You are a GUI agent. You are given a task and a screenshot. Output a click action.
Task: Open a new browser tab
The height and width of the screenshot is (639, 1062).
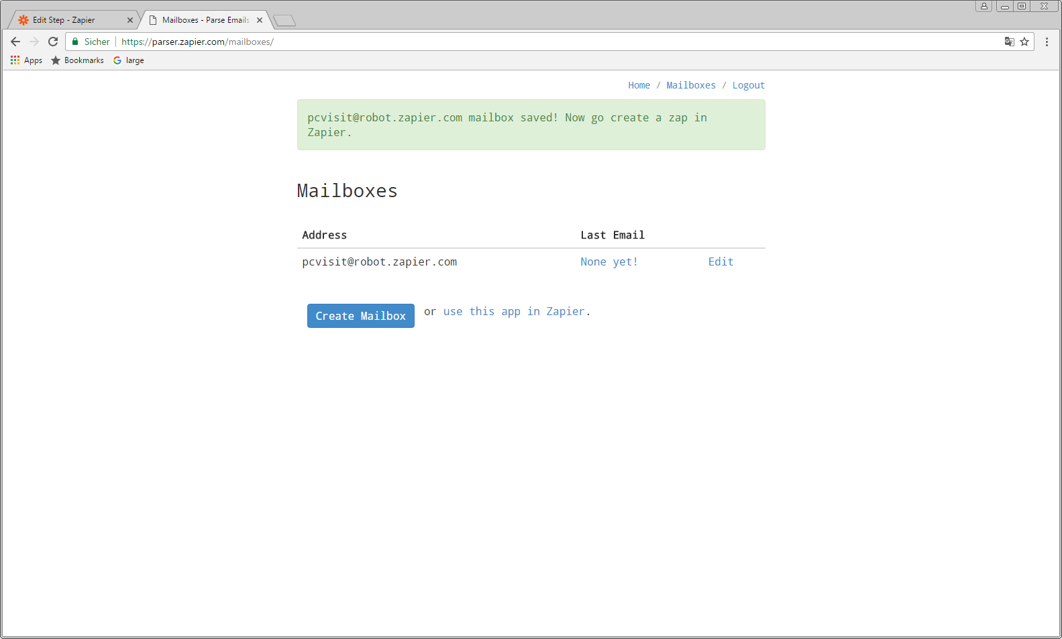coord(284,21)
